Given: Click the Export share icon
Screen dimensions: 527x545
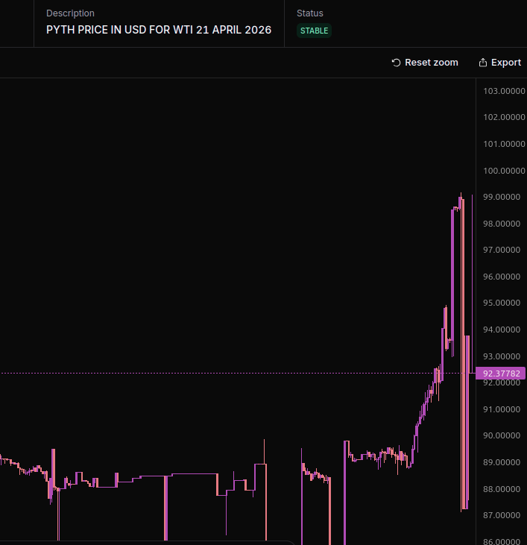Looking at the screenshot, I should (483, 63).
